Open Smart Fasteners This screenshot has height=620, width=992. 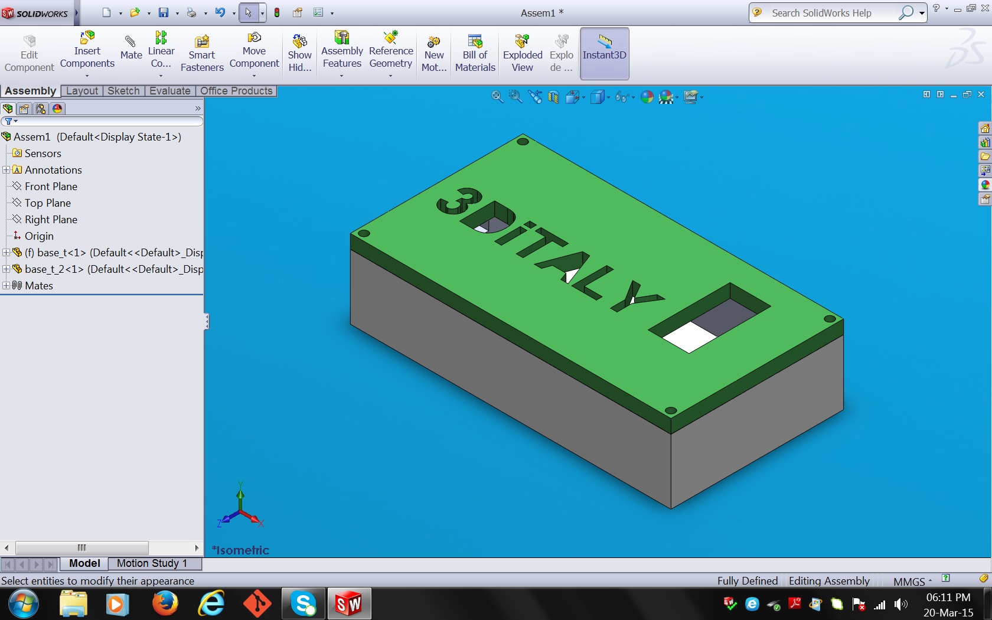pos(202,54)
